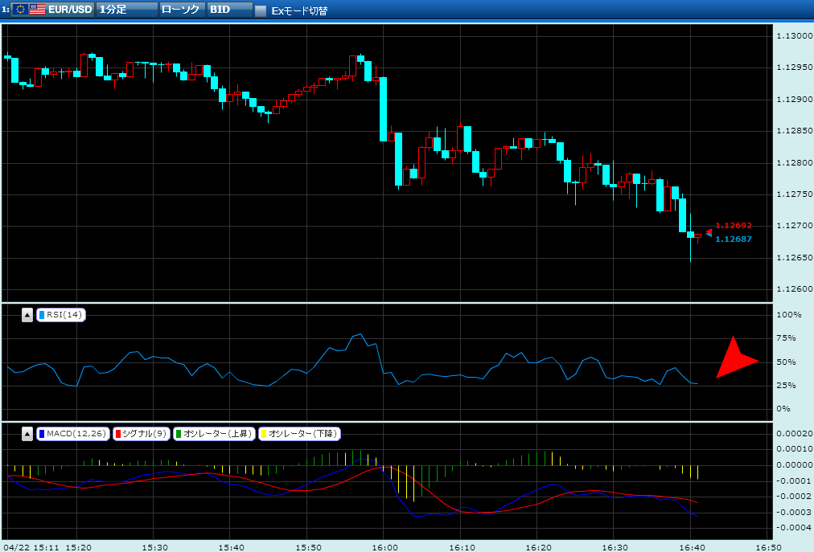Screen dimensions: 814x552
Task: Click the 75% RSI axis label
Action: point(786,338)
